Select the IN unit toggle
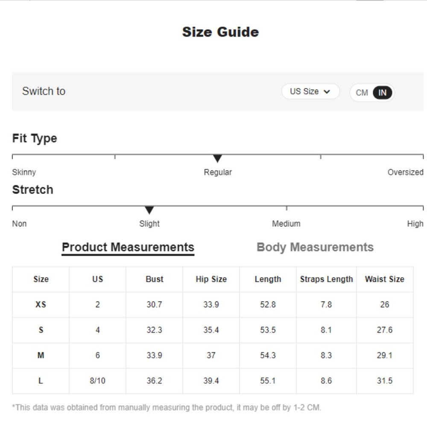The height and width of the screenshot is (427, 427). 382,93
